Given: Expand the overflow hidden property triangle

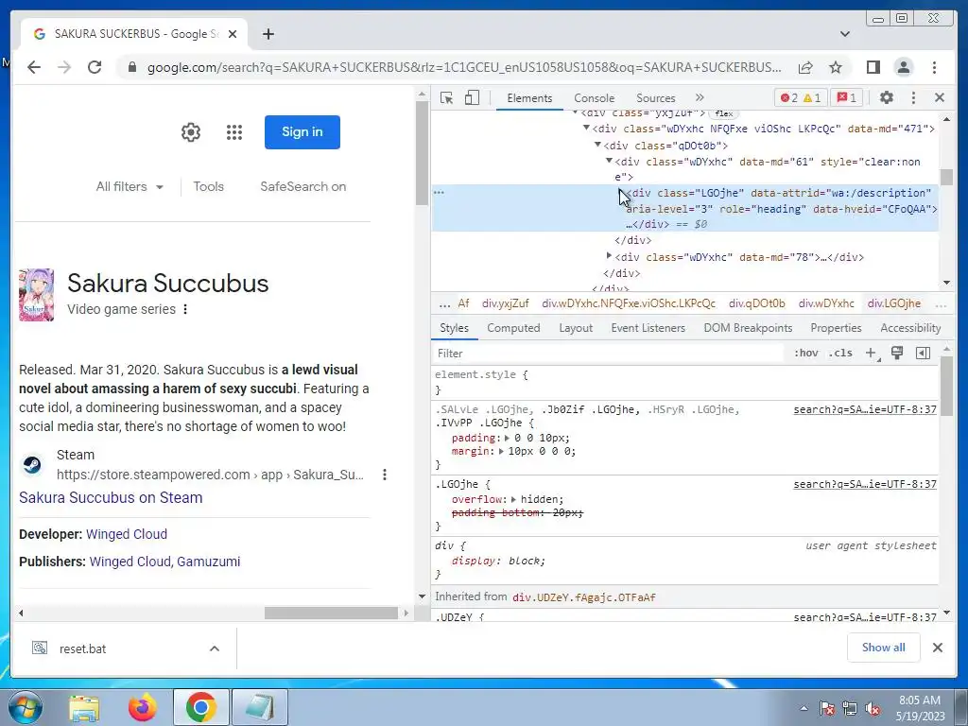Looking at the screenshot, I should click(x=513, y=499).
